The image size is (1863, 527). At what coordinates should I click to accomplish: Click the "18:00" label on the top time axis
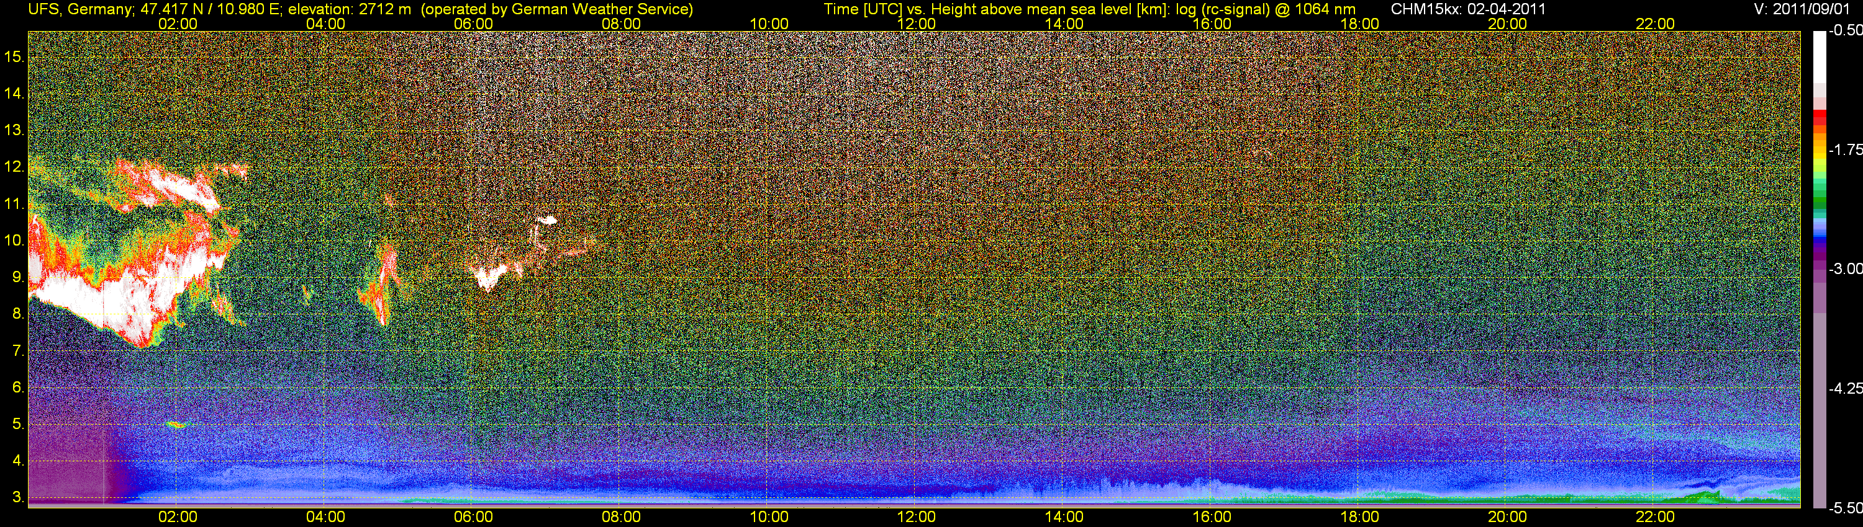(x=1359, y=24)
